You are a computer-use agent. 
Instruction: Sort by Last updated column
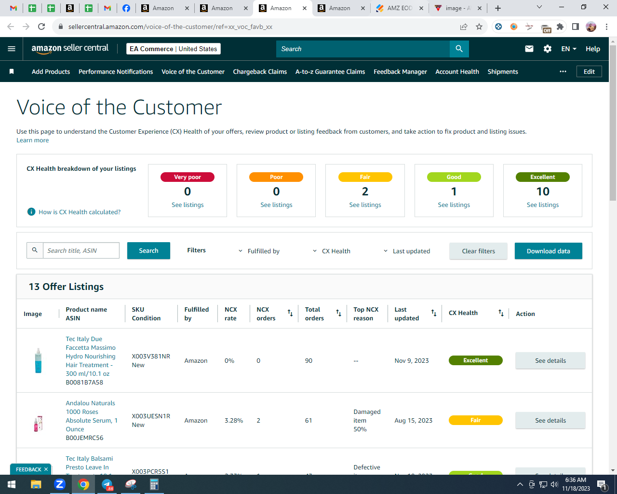(x=434, y=313)
